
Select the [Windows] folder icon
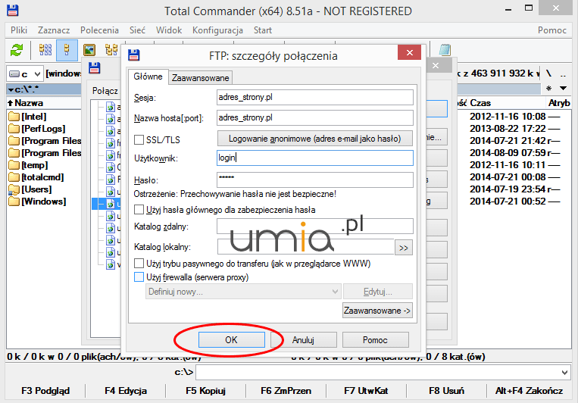[14, 202]
